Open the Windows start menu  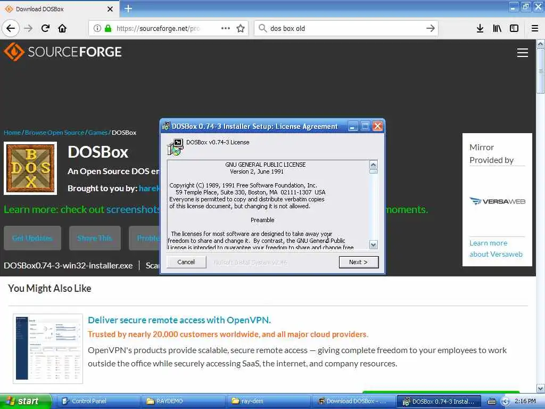click(x=26, y=401)
